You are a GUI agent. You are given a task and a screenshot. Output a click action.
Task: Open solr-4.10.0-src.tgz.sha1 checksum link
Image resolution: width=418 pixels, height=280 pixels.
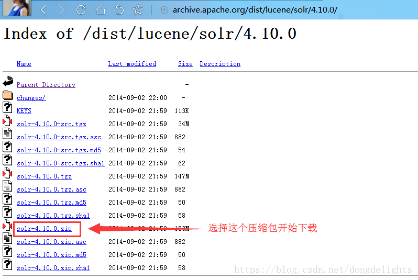click(x=61, y=163)
